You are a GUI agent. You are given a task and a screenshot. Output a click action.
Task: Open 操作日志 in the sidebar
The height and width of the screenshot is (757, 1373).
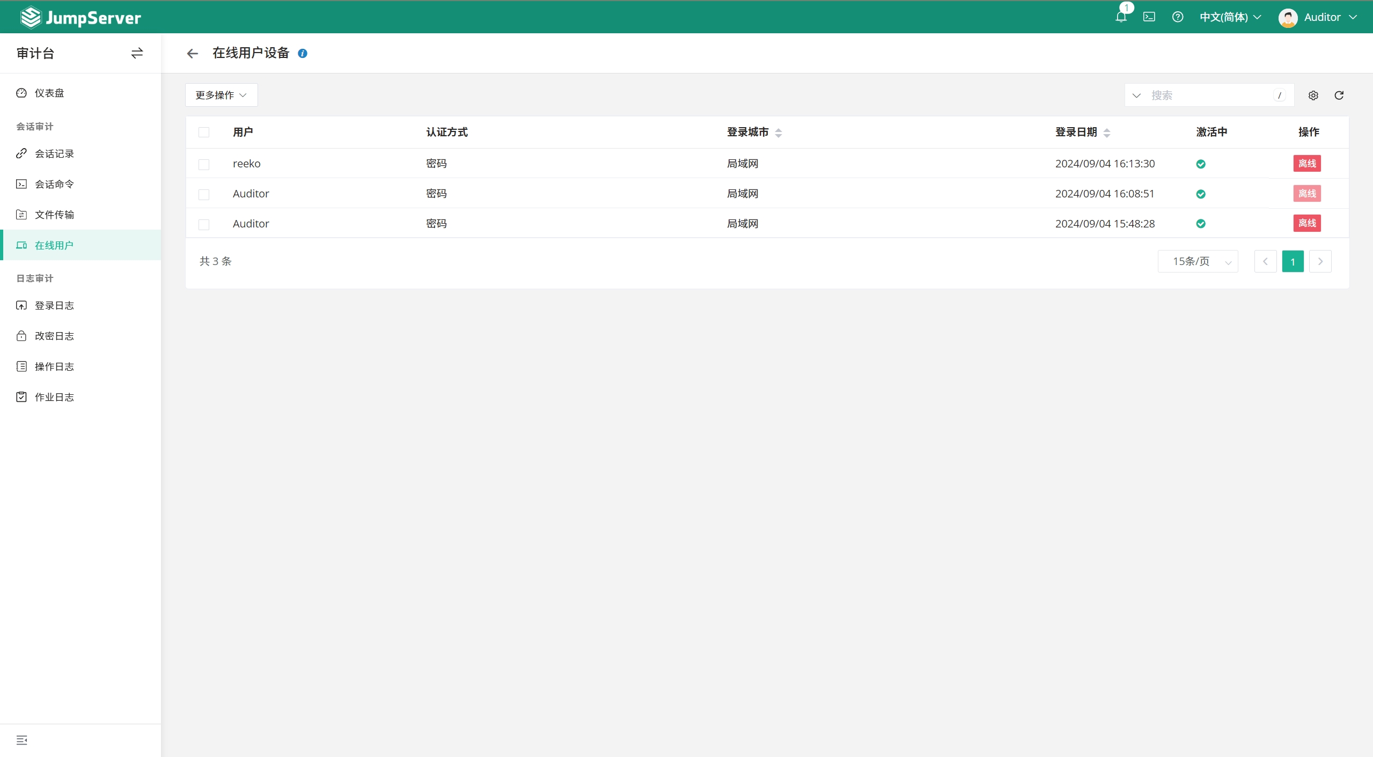[x=80, y=366]
